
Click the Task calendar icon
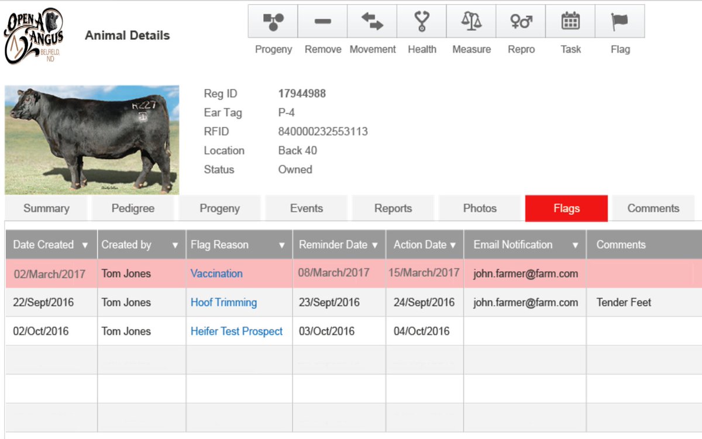point(570,22)
